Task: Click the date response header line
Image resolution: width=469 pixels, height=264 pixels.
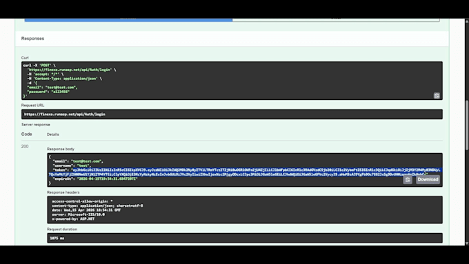Action: point(86,210)
